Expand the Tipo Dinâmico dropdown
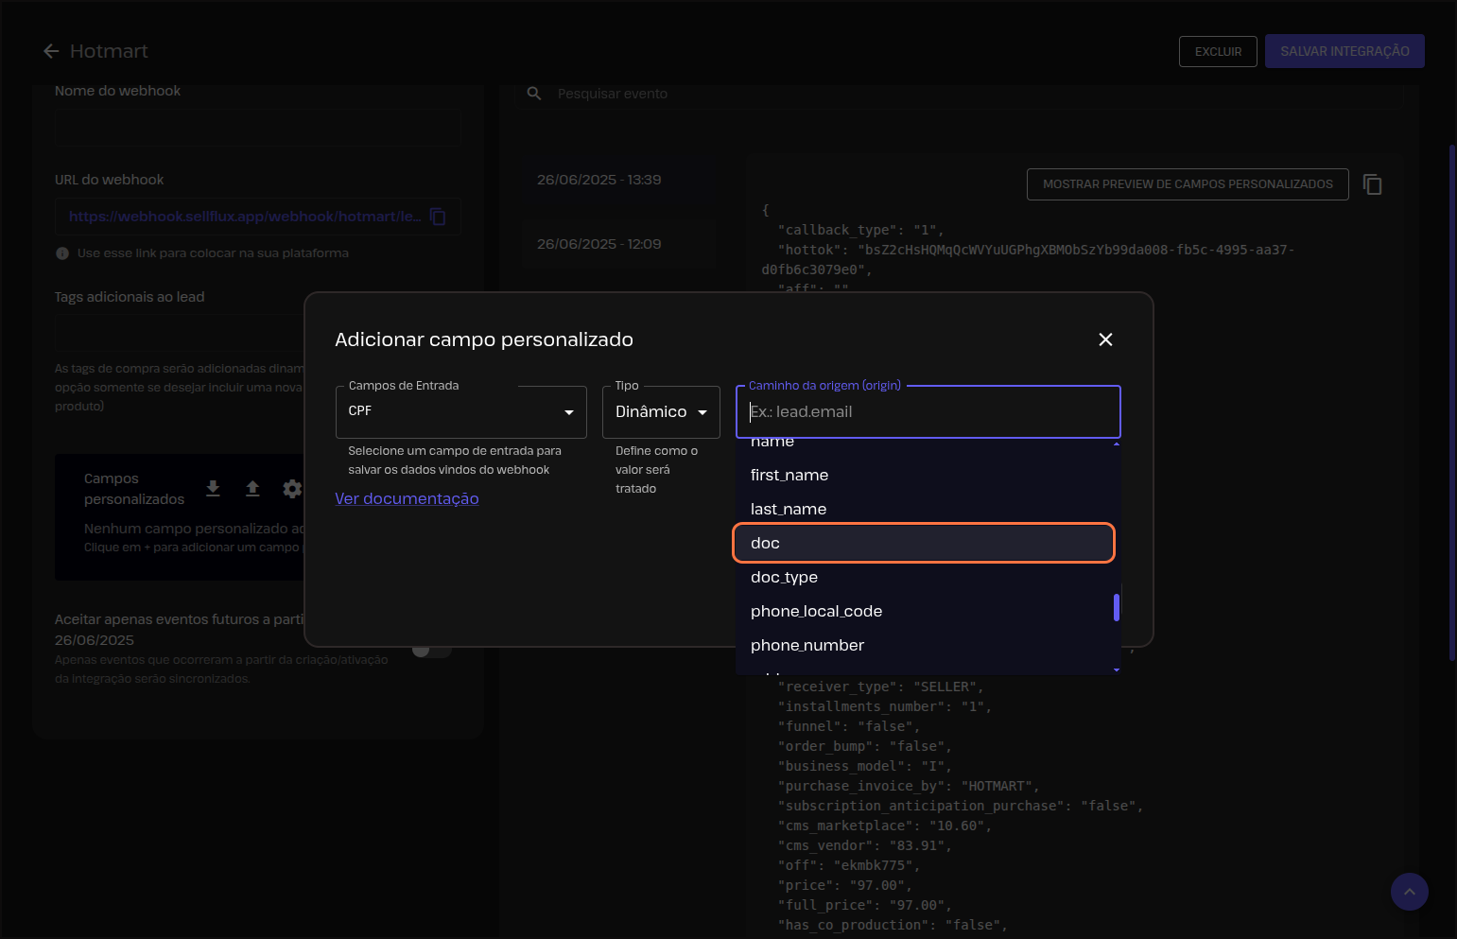The height and width of the screenshot is (939, 1457). coord(661,412)
